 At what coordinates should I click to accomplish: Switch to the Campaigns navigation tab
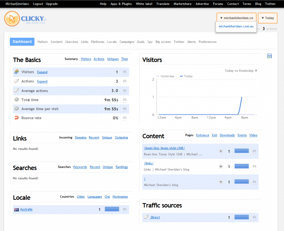[127, 42]
